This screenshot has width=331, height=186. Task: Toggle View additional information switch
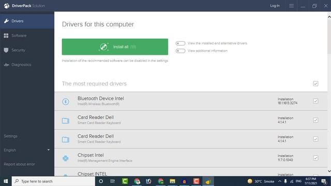(x=180, y=51)
